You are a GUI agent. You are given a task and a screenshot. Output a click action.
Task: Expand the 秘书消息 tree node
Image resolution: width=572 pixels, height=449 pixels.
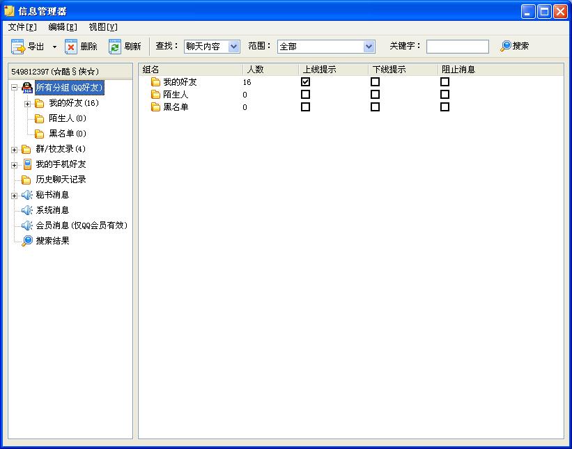click(x=14, y=196)
